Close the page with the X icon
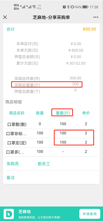Image resolution: width=103 pixels, height=221 pixels. 5,17
